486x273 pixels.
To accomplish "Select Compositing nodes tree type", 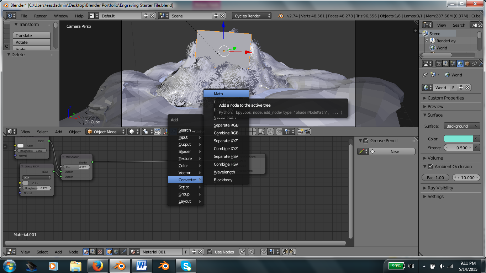I will click(93, 252).
